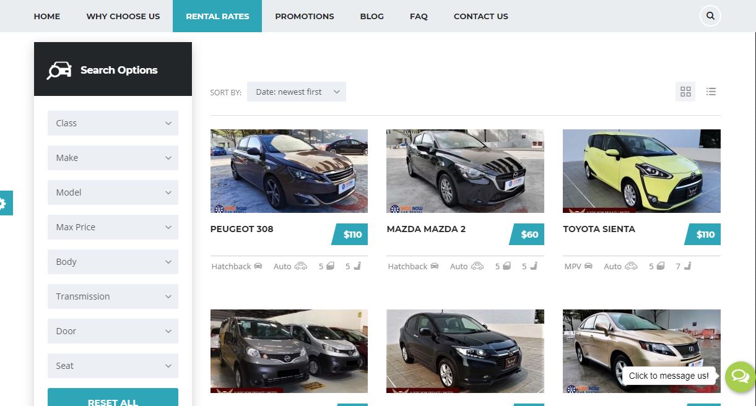Open the Contact Us menu item
The height and width of the screenshot is (406, 756).
click(x=481, y=16)
